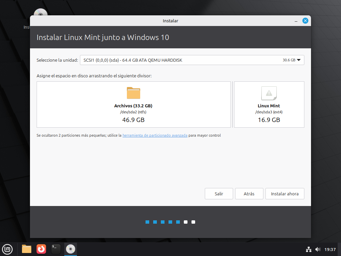Go back with the 'Atrás' button
Screen dimensions: 341x256
click(249, 194)
